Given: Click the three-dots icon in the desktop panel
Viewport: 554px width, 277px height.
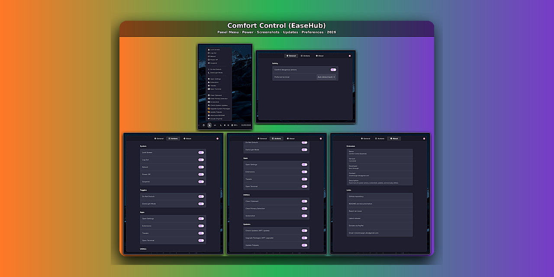Looking at the screenshot, I should click(x=215, y=125).
